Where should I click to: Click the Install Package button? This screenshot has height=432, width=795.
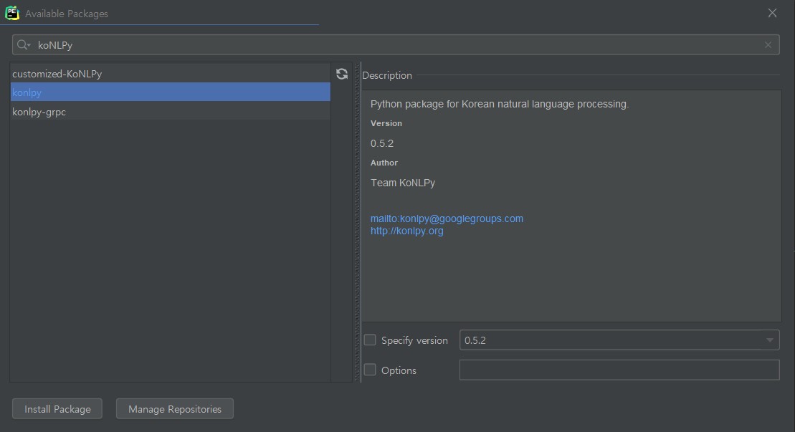click(57, 408)
